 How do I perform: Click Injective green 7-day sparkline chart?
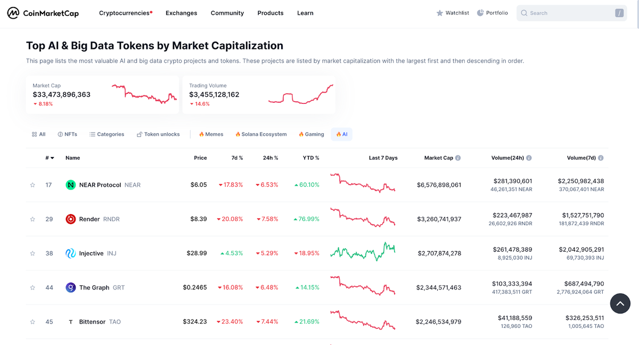(363, 251)
